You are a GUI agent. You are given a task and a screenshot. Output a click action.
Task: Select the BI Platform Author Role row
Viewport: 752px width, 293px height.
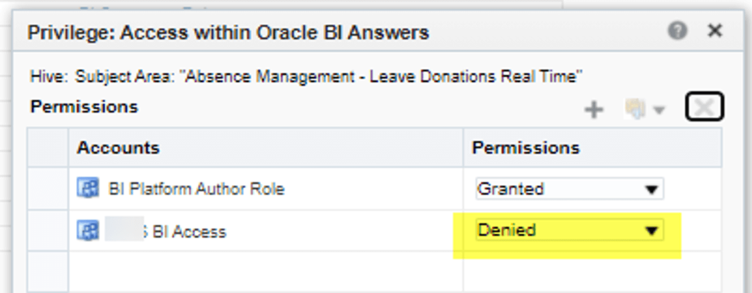(x=374, y=188)
